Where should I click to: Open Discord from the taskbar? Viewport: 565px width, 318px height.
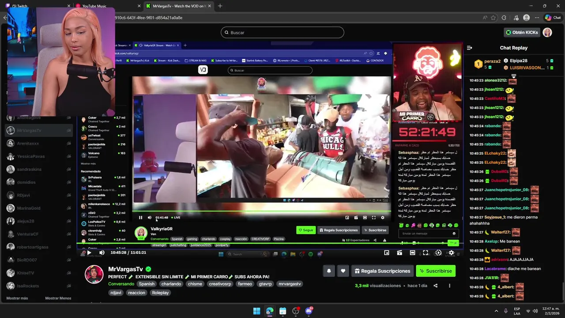tap(309, 311)
